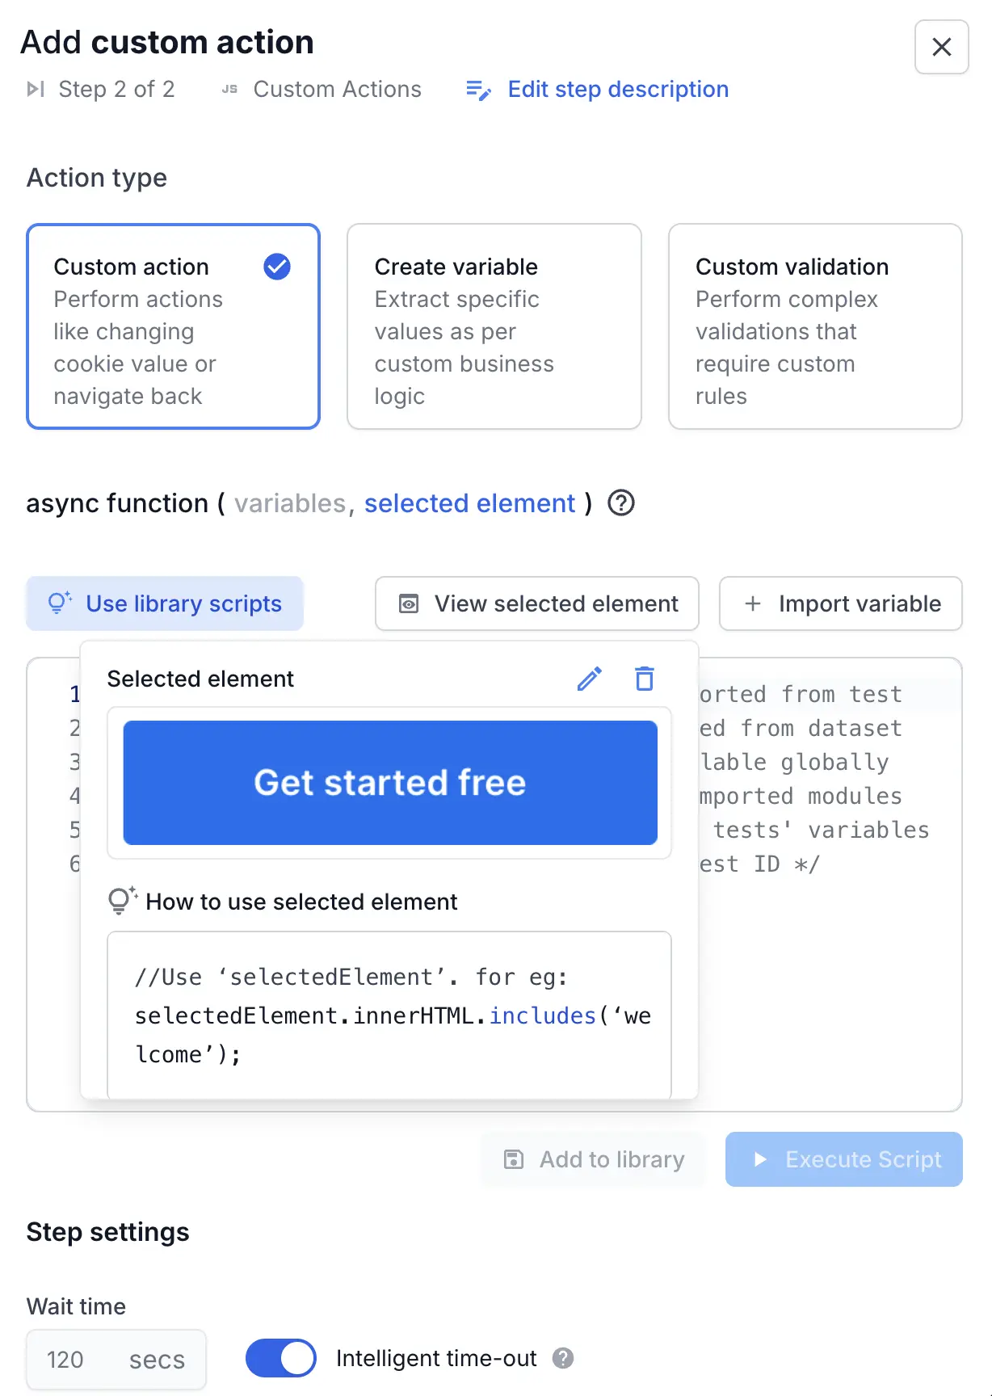Expand the View selected element panel
992x1396 pixels.
(x=537, y=603)
